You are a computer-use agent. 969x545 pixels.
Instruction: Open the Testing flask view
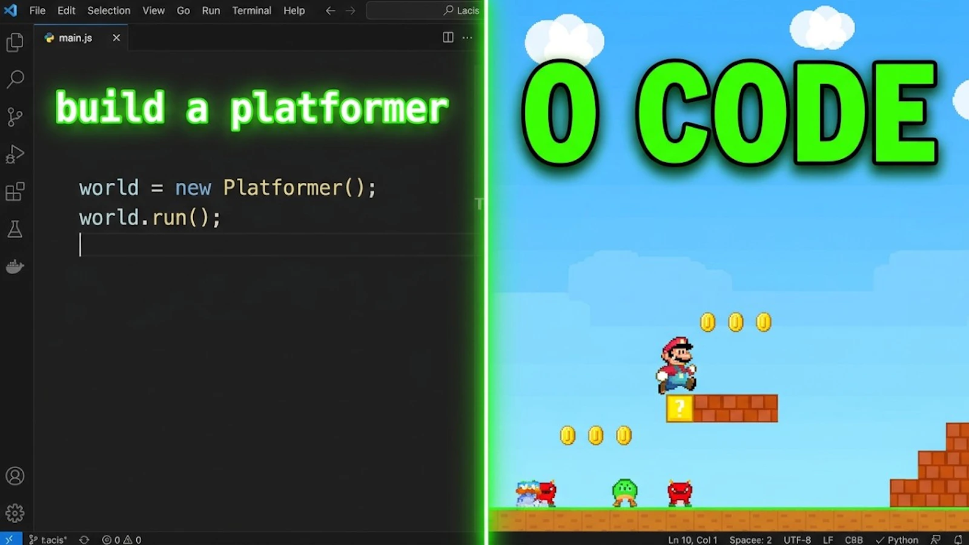[x=15, y=229]
